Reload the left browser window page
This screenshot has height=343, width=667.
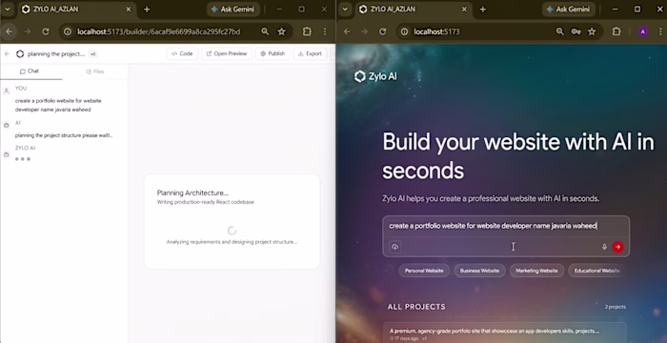(46, 31)
